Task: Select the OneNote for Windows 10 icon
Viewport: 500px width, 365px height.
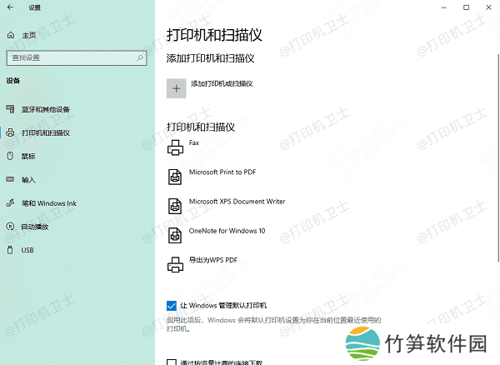Action: point(175,235)
